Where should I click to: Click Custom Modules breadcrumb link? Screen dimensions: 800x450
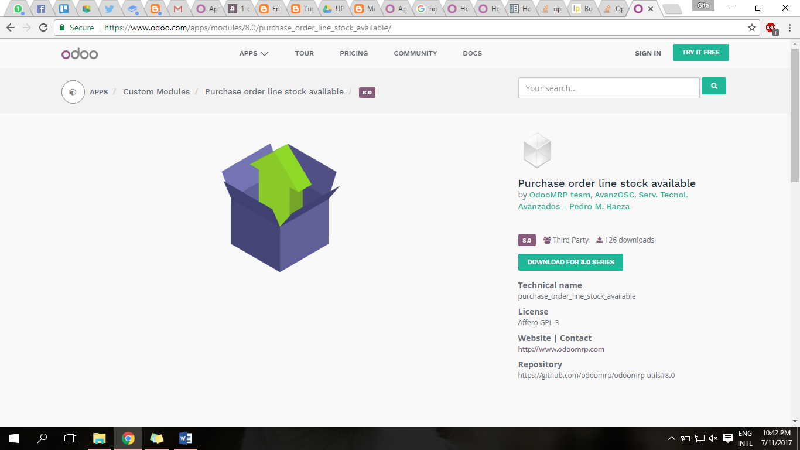pos(156,92)
